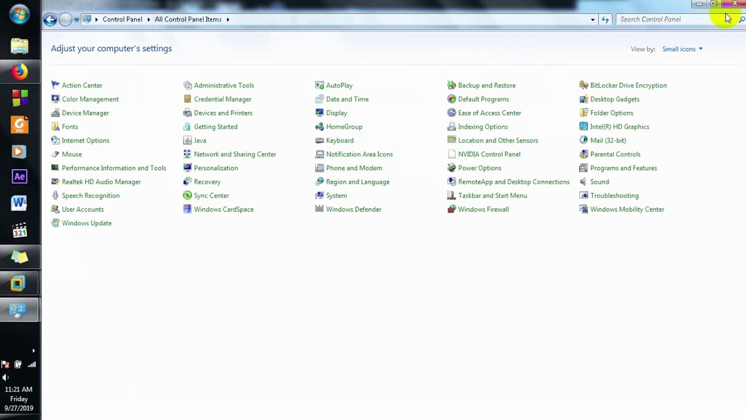Open the 'Region and Language' link

click(358, 182)
